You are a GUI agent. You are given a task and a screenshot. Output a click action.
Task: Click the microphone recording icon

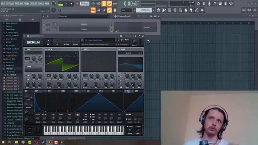point(209,4)
